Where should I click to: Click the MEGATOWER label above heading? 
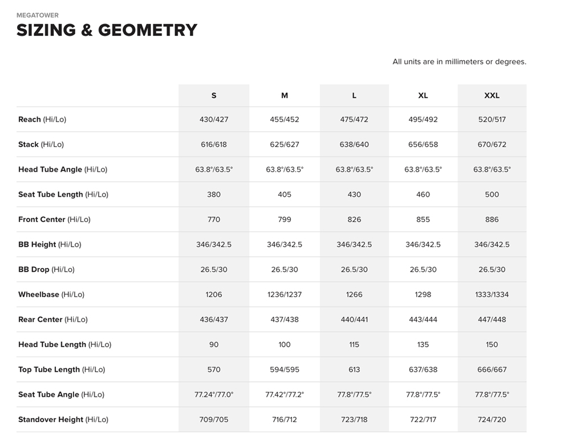pyautogui.click(x=38, y=15)
